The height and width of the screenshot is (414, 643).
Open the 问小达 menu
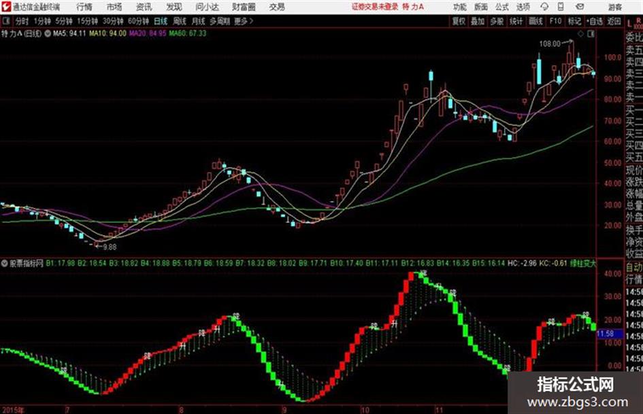click(207, 7)
